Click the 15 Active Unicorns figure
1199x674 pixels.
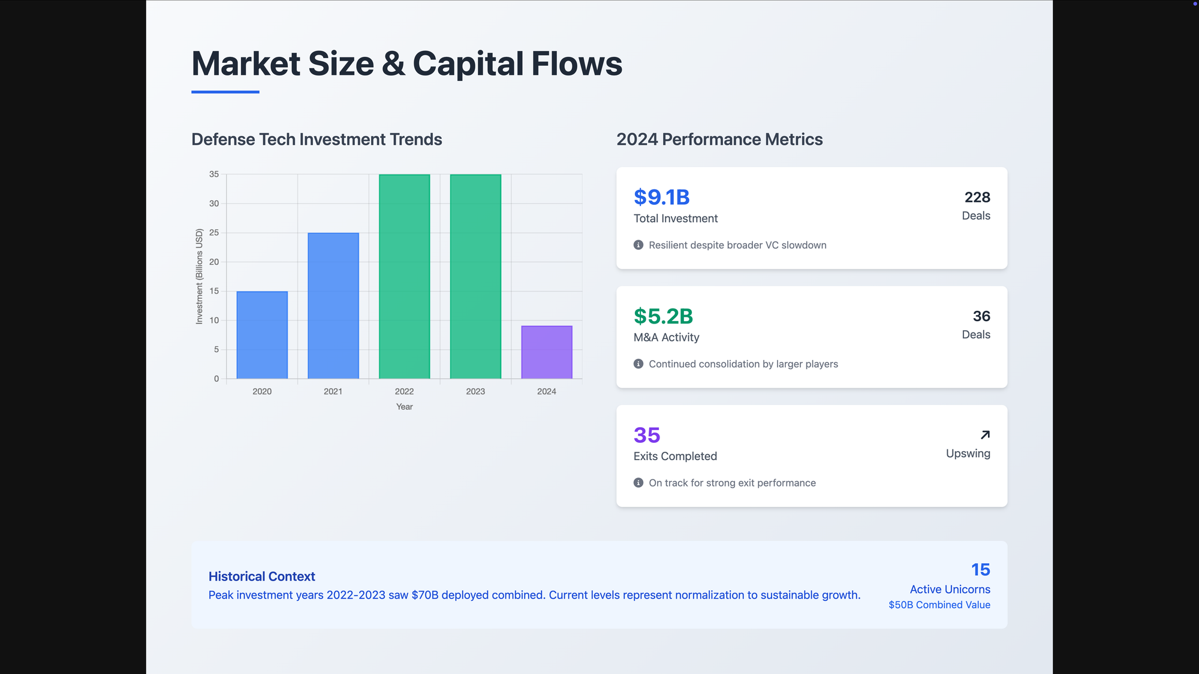coord(980,570)
